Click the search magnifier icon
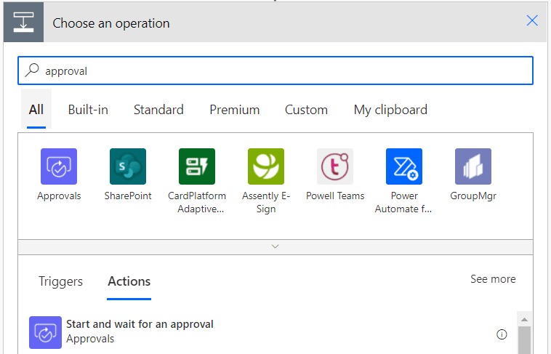The image size is (551, 354). pos(32,70)
